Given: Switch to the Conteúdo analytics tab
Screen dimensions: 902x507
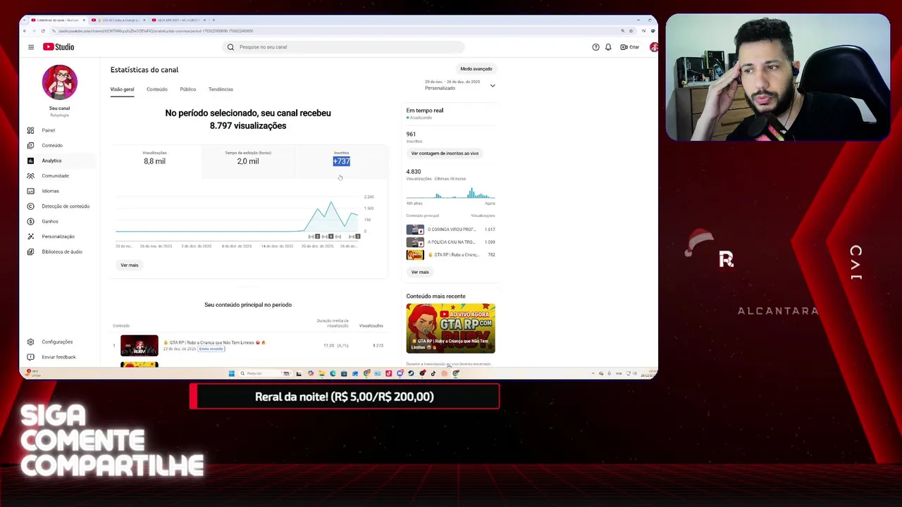Looking at the screenshot, I should (157, 89).
